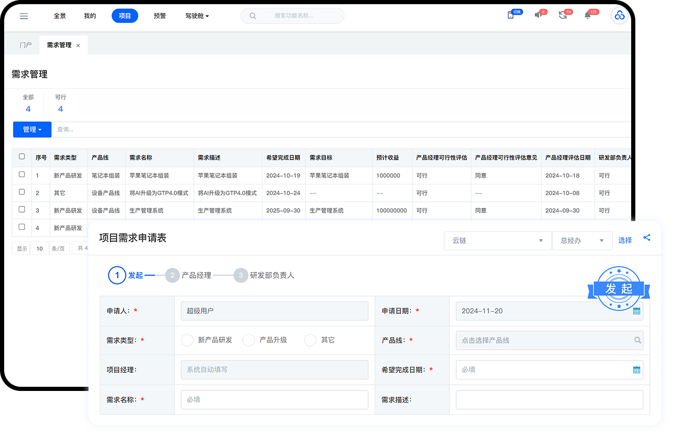Open the hamburger menu icon

point(23,16)
